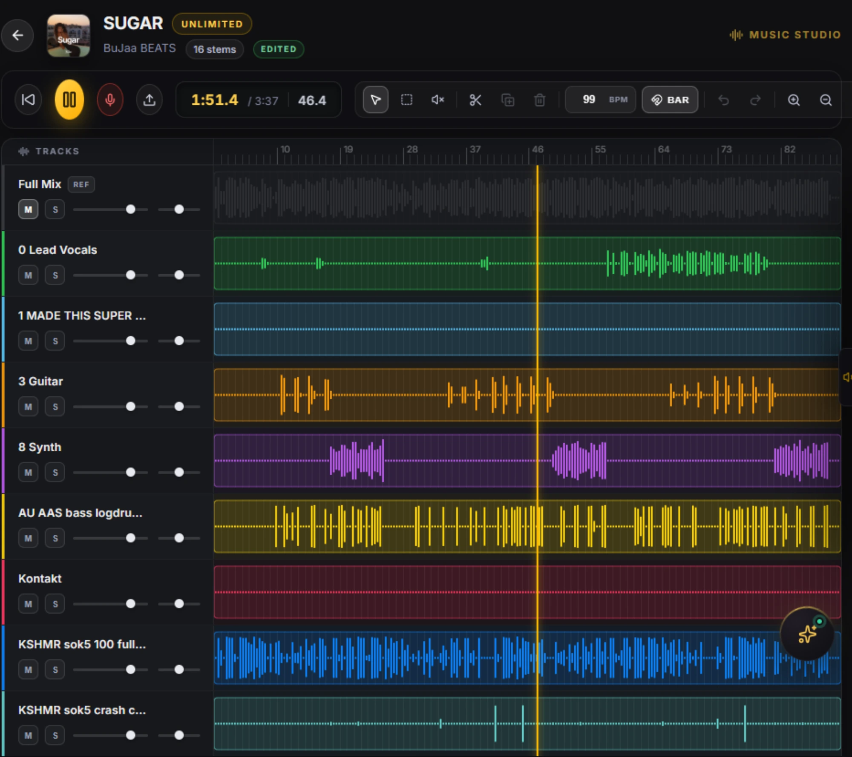Adjust the 3 Guitar pan slider
This screenshot has height=757, width=852.
pyautogui.click(x=179, y=407)
